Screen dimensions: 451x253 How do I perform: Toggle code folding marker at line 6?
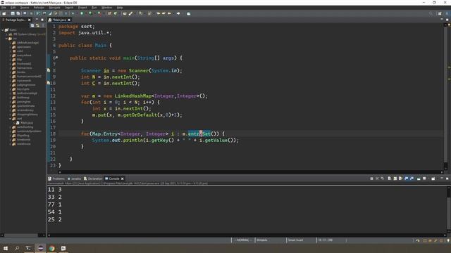coord(56,58)
